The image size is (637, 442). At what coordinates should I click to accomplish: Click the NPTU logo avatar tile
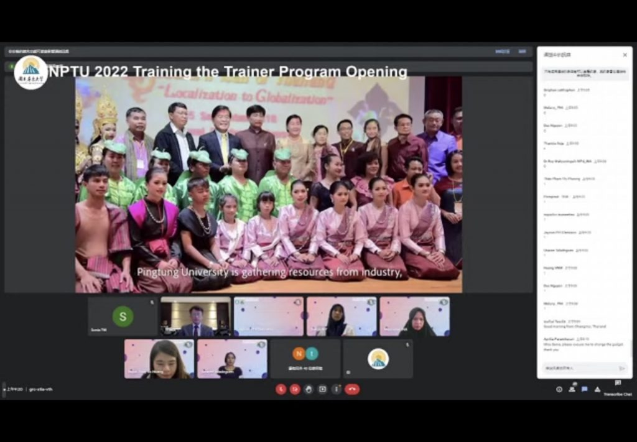click(x=378, y=359)
